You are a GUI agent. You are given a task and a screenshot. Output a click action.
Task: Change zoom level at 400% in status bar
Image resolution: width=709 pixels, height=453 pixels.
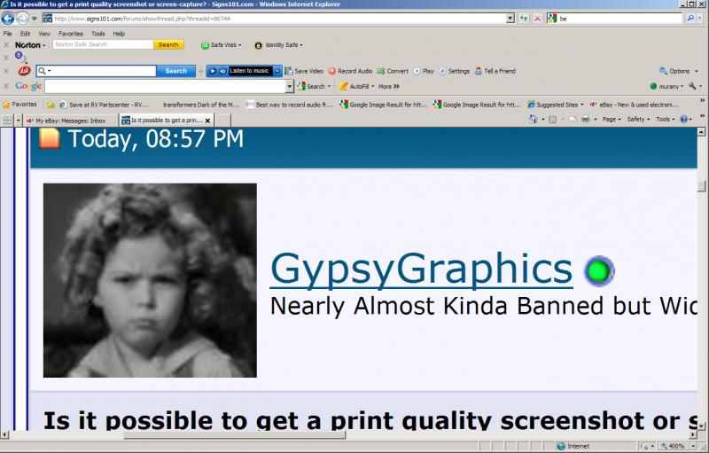point(677,446)
